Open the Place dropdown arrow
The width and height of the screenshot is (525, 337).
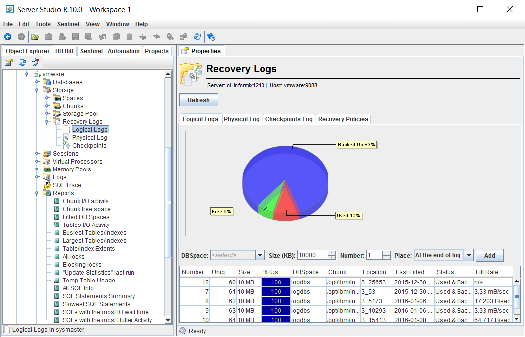click(468, 255)
